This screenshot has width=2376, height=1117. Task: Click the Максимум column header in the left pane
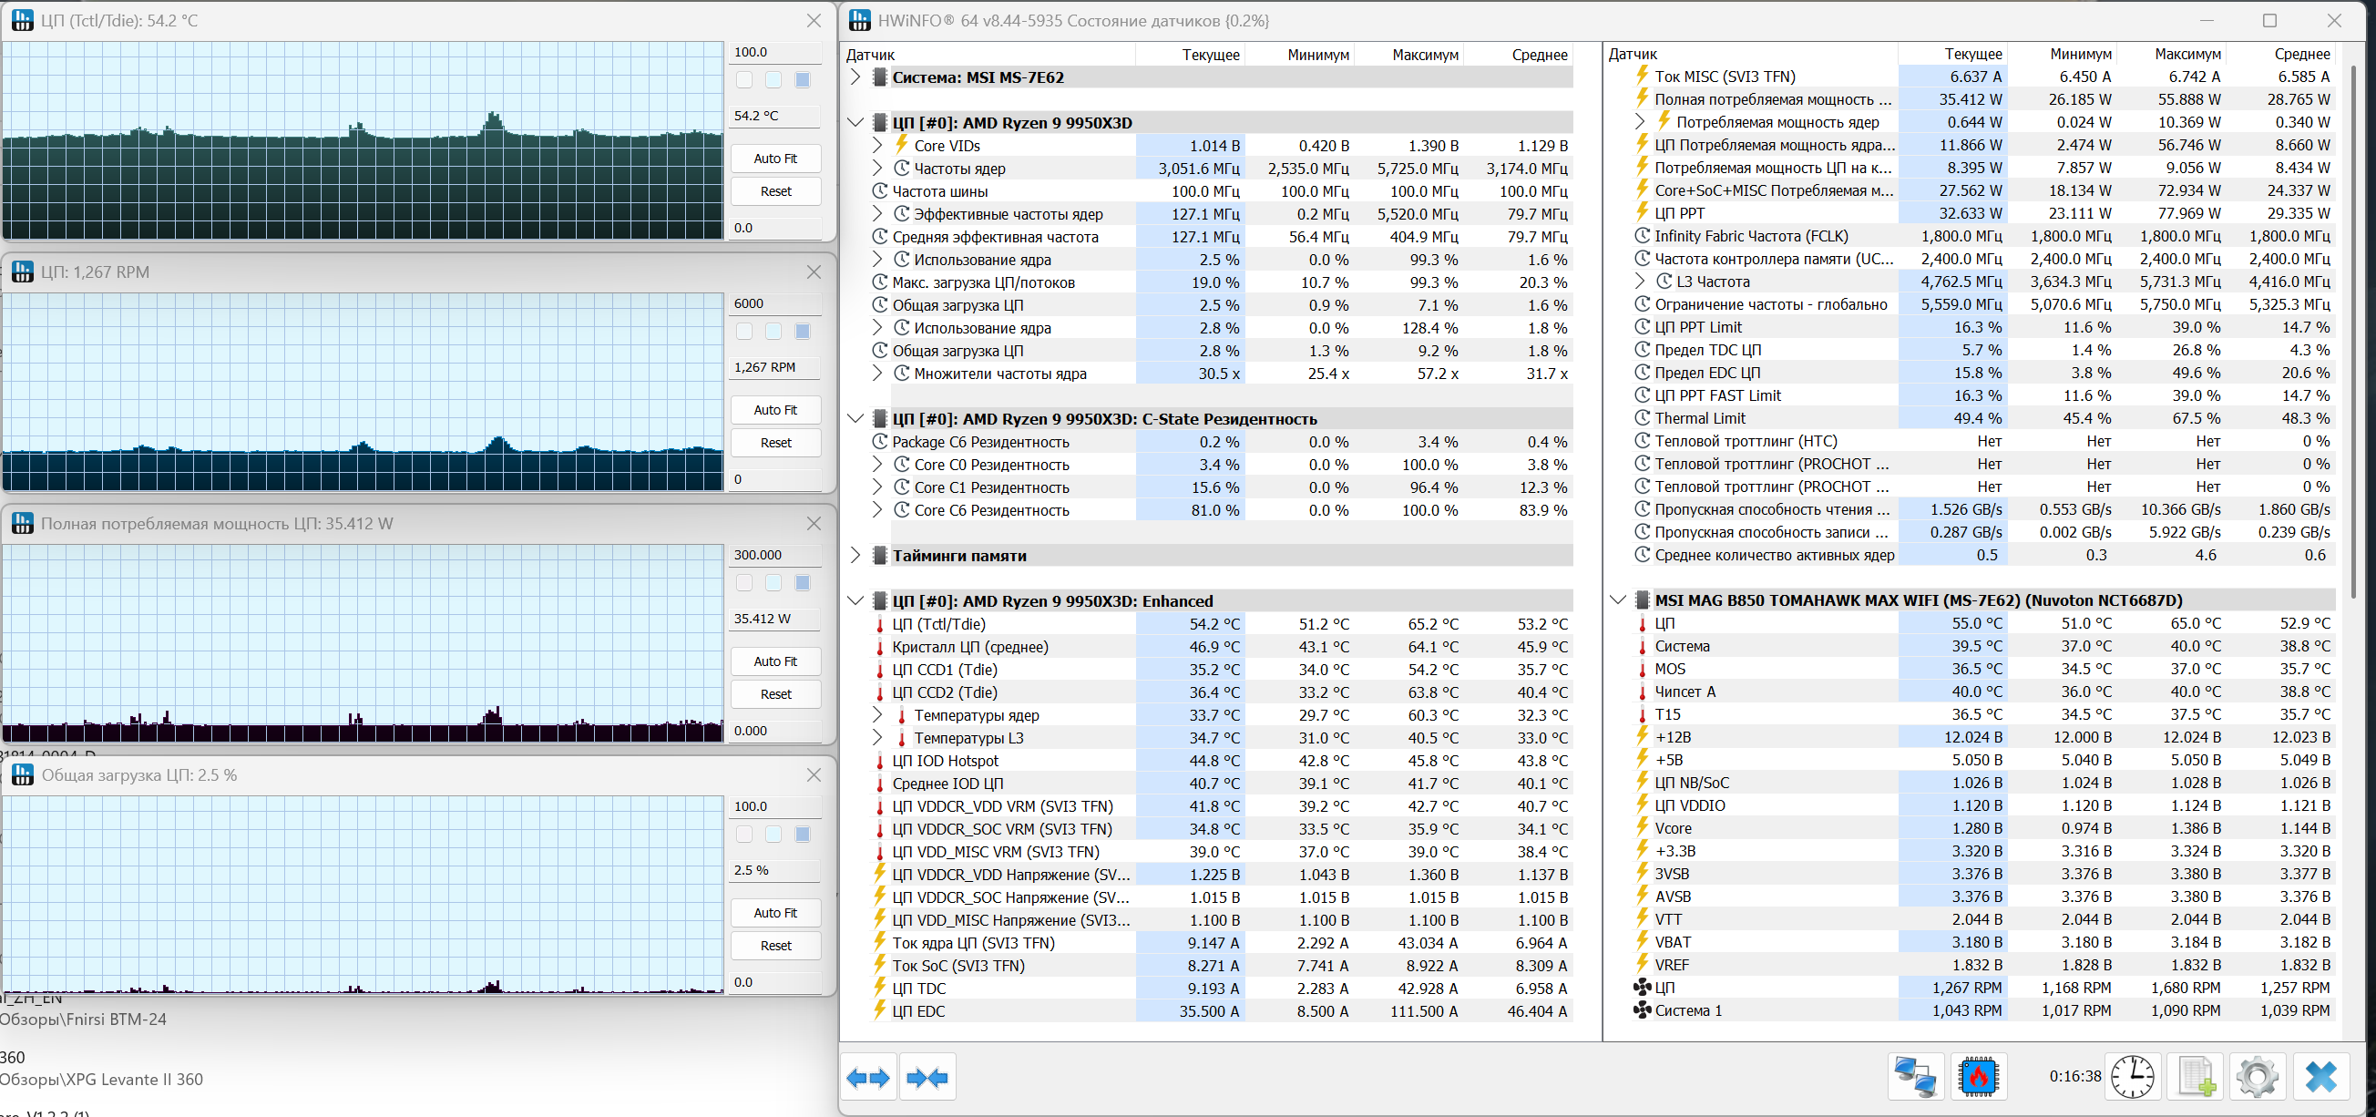click(1425, 55)
